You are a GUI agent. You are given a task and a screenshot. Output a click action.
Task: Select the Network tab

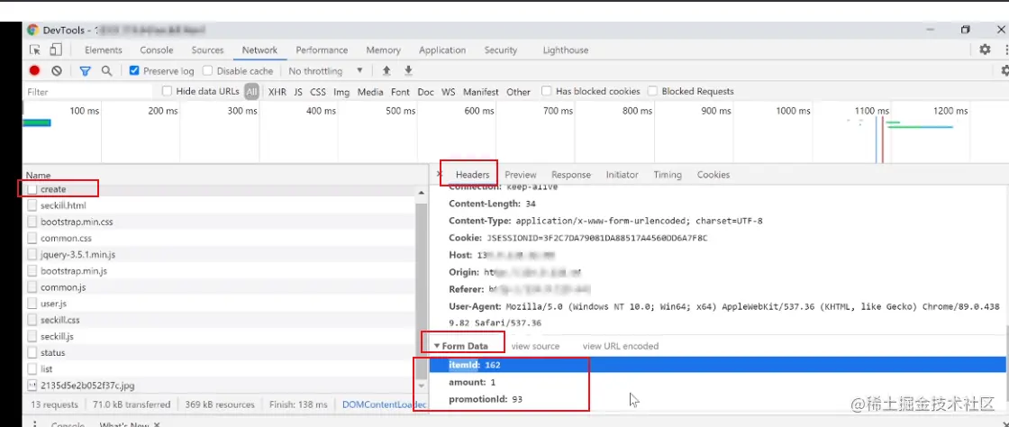click(259, 50)
